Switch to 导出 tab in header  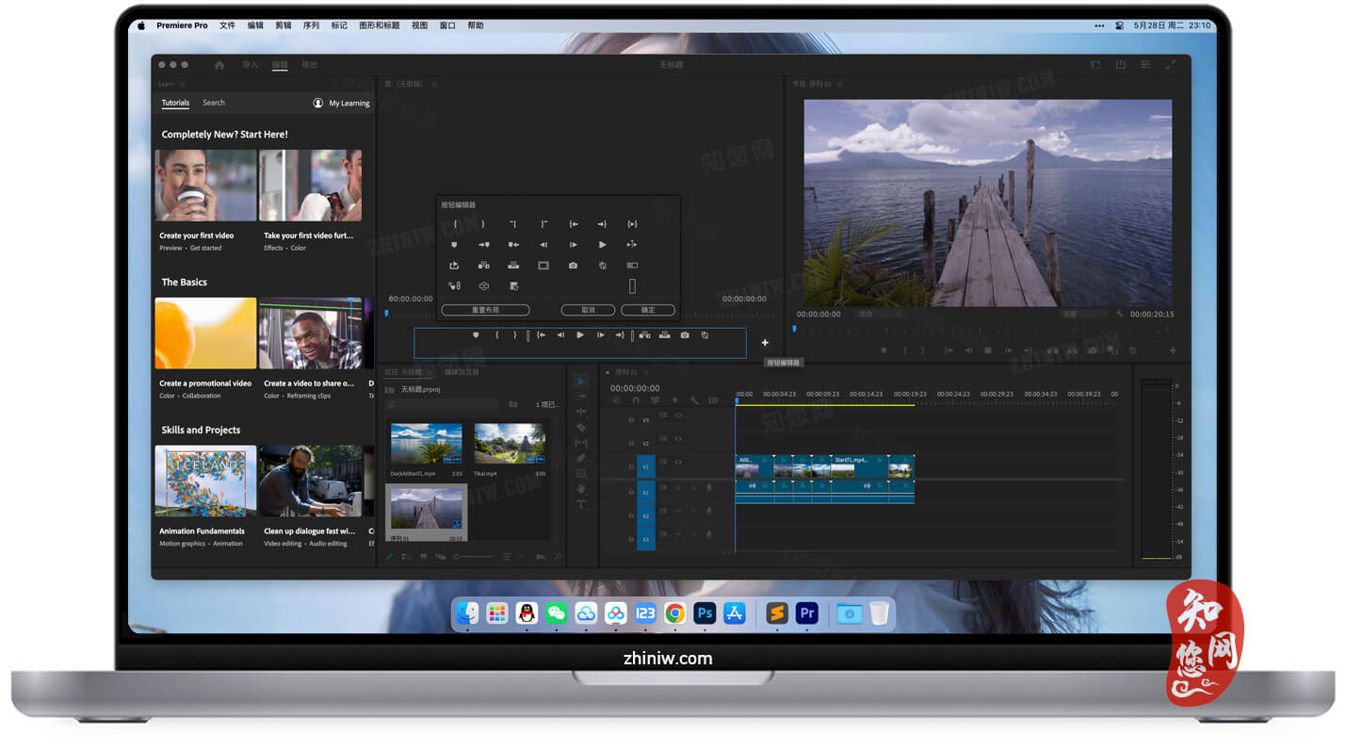click(309, 65)
